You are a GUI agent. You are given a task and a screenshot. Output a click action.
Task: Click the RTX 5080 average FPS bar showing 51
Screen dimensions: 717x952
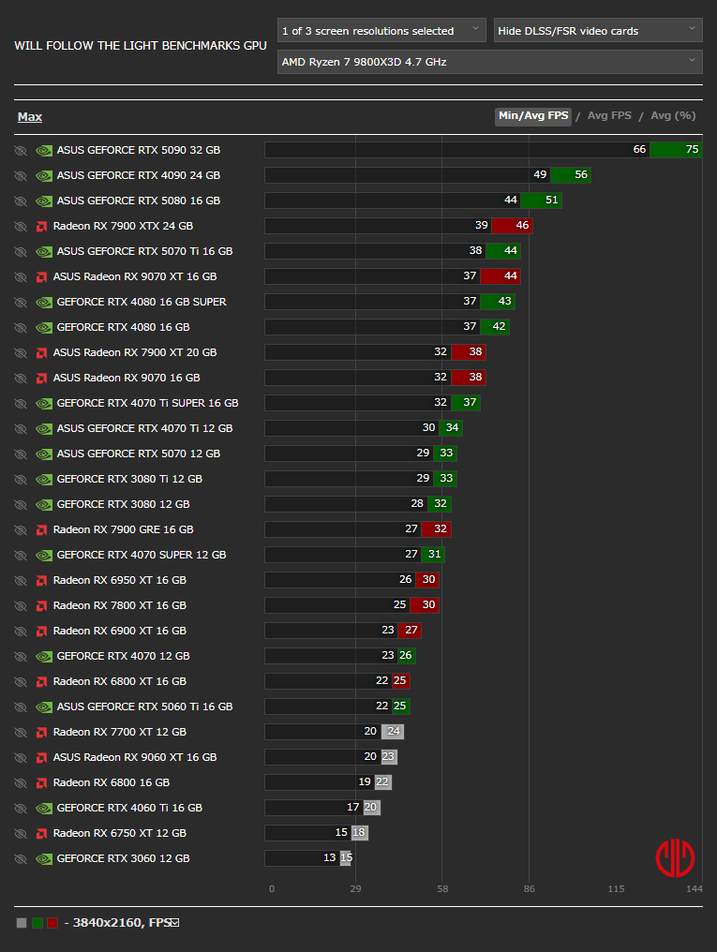pos(542,201)
